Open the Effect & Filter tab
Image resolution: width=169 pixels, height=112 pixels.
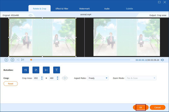[62, 9]
